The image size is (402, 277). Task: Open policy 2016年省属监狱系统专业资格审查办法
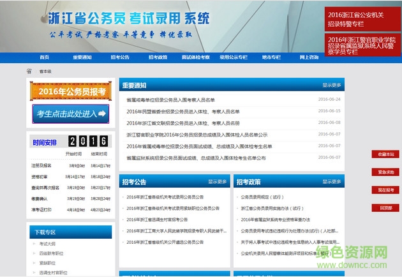click(276, 220)
